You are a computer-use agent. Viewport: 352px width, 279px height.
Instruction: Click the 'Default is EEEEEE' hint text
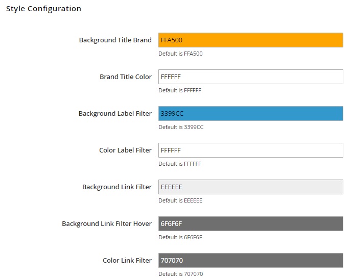[180, 200]
